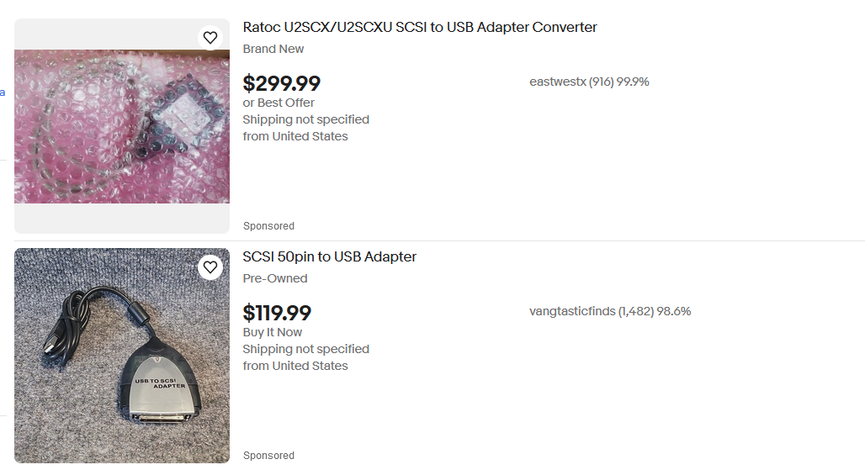Click "Shipping not specified" on the $119.99 listing

[306, 349]
